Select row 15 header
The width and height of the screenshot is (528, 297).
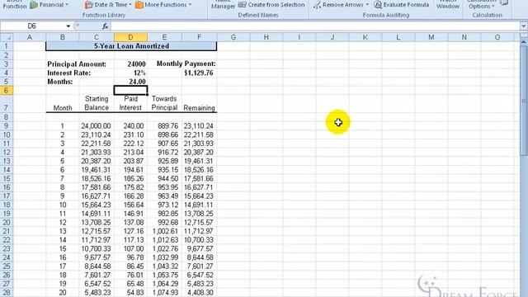[x=7, y=178]
